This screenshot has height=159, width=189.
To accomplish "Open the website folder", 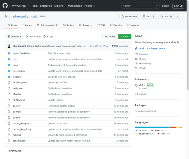I will tap(17, 77).
